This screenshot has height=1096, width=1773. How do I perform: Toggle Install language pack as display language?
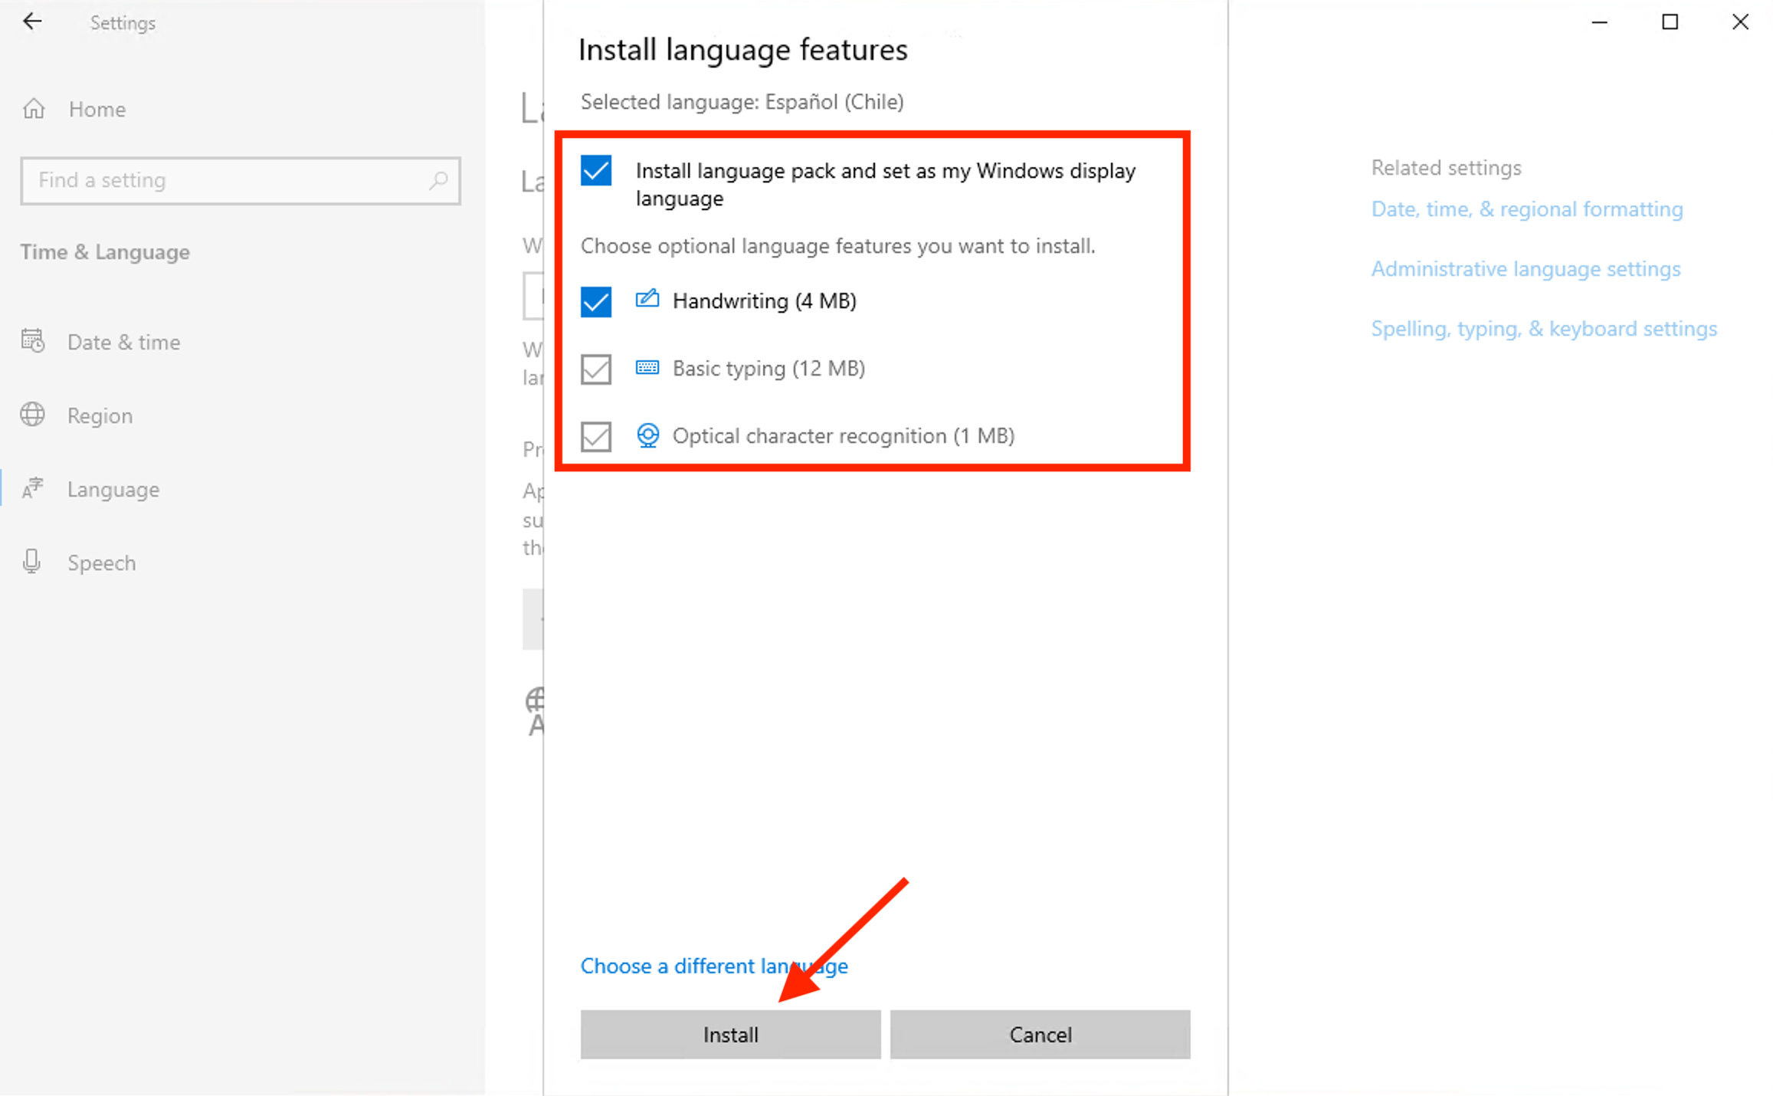point(596,170)
